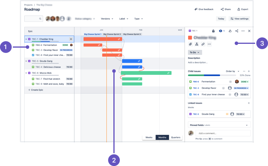Toggle watch on issue with eye icon
Viewport: 268px width, 166px height.
tap(221, 31)
